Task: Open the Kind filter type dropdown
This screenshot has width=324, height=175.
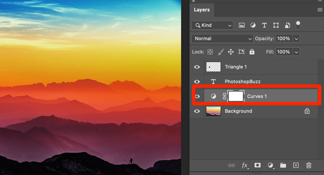Action: point(213,25)
